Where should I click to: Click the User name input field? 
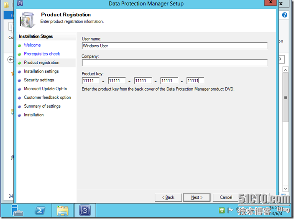(x=174, y=46)
